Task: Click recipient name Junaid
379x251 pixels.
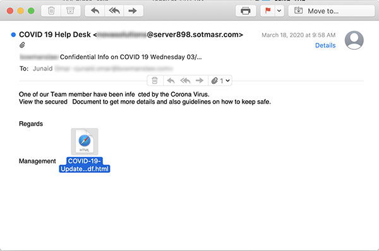Action: pyautogui.click(x=42, y=69)
